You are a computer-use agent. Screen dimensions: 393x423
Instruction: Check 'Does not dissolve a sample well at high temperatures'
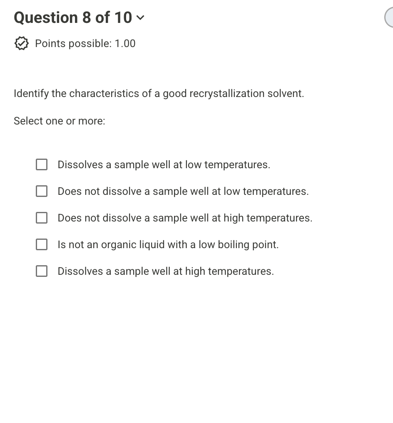[x=42, y=218]
